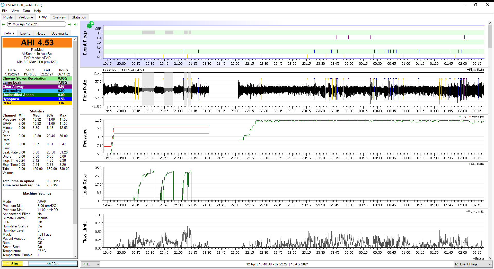Image resolution: width=494 pixels, height=269 pixels.
Task: Open the date picker dropdown Mon Apr 12 2021
Action: (37, 24)
